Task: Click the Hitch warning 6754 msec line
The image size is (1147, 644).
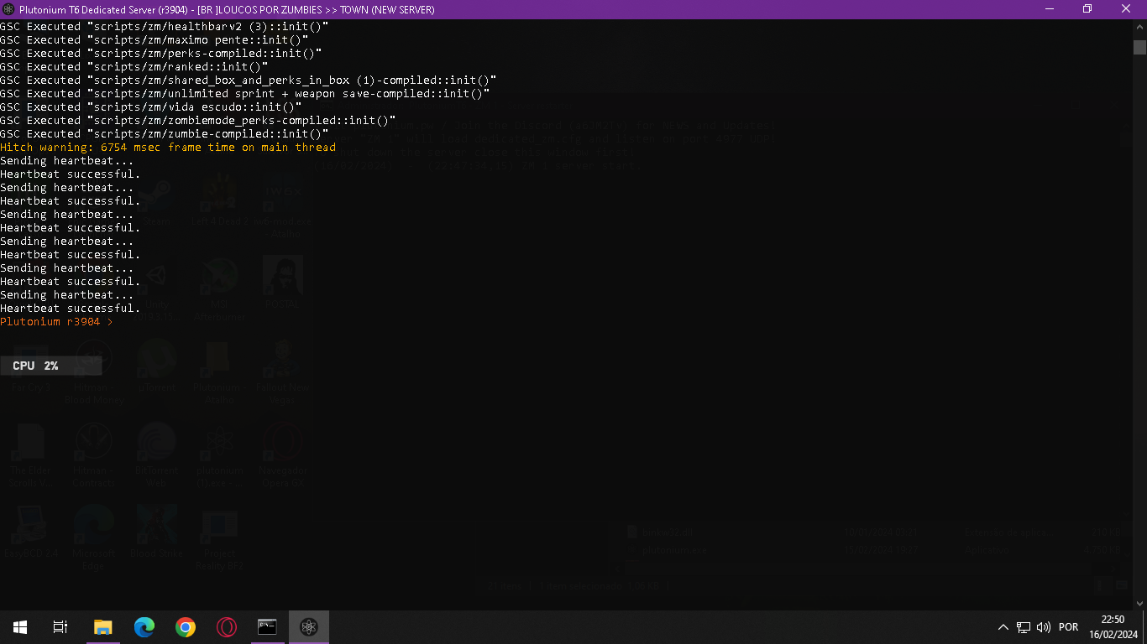Action: (168, 148)
